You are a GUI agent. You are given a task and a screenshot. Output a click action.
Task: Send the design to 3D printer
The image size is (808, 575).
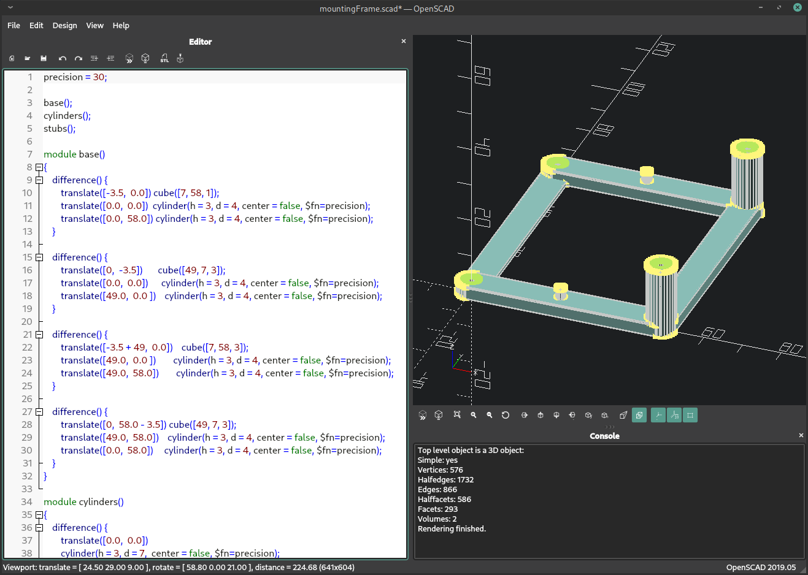[180, 58]
